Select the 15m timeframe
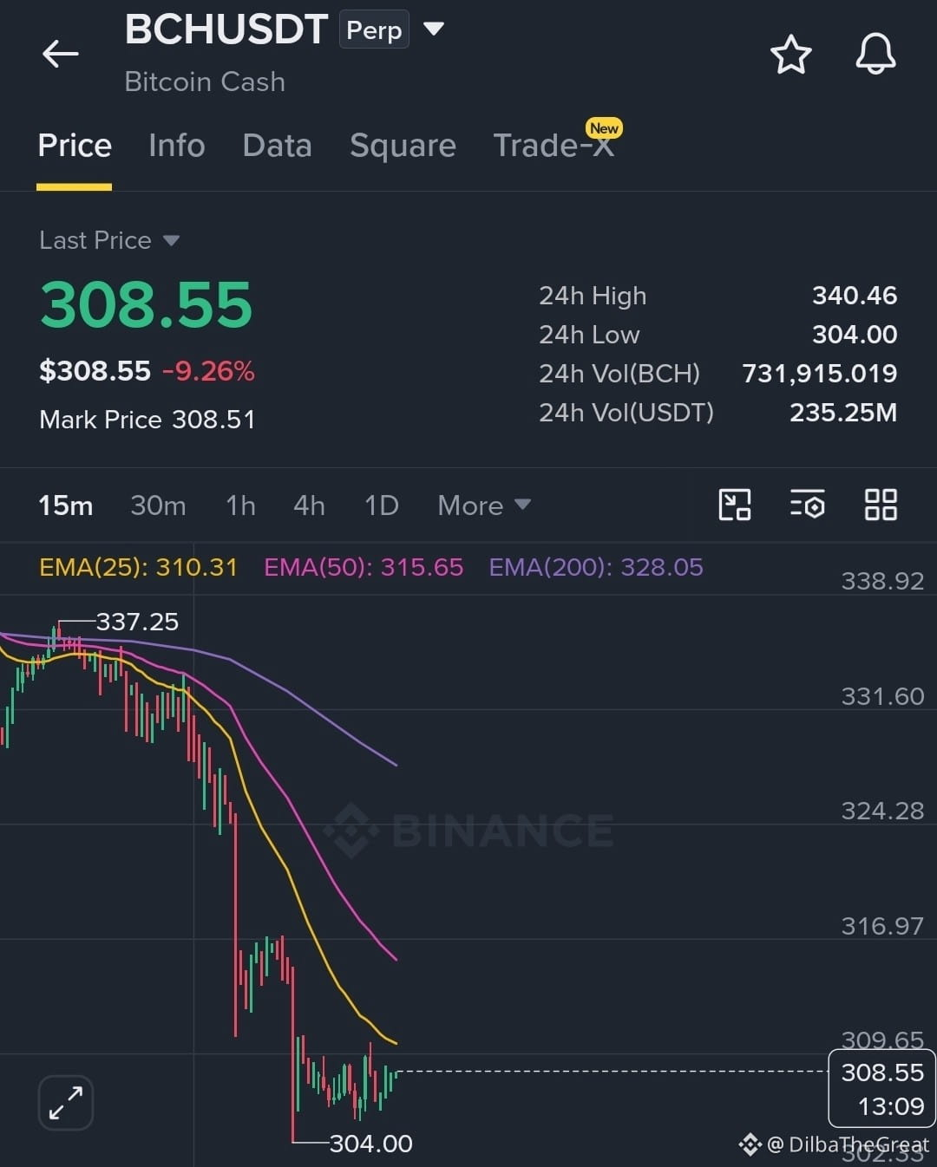The image size is (937, 1167). pyautogui.click(x=65, y=505)
